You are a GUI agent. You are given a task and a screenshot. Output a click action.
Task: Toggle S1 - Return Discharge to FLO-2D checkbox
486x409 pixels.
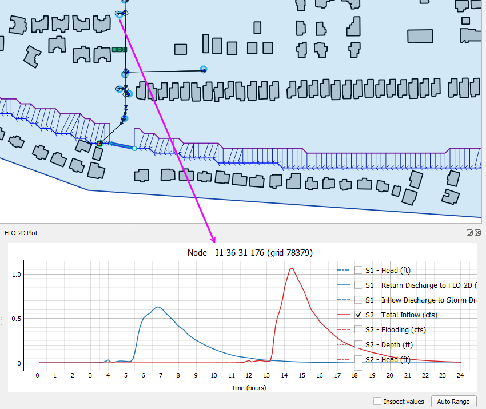pos(358,285)
